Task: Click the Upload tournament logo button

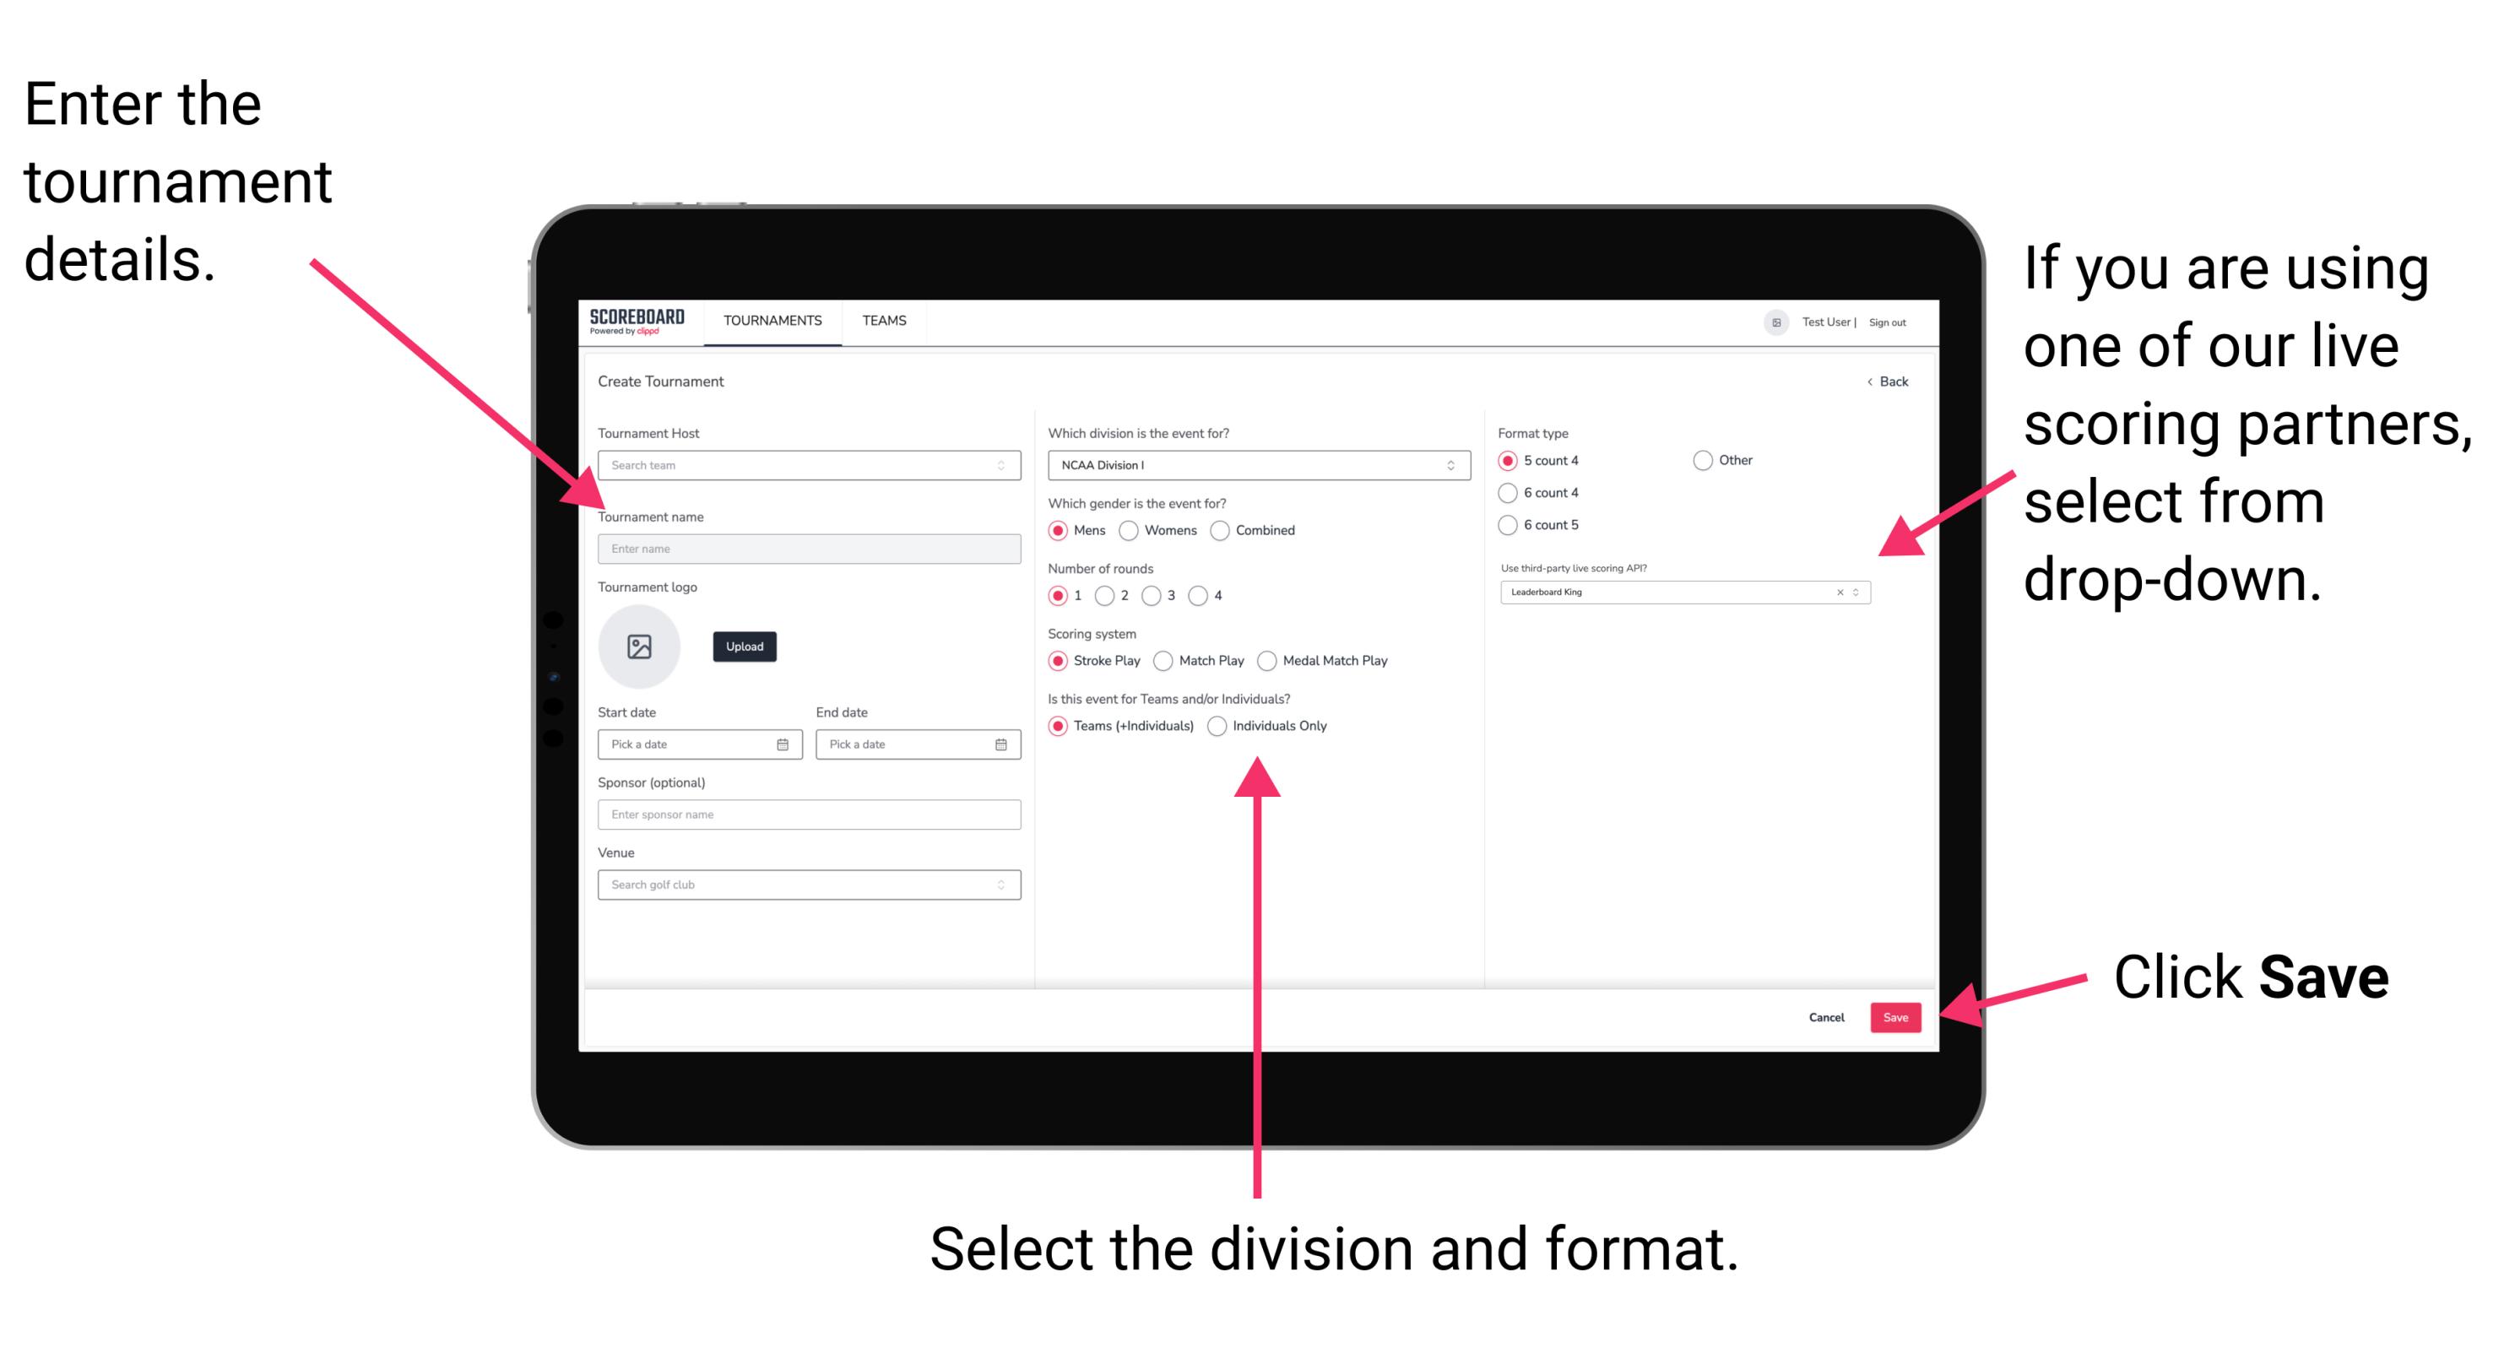Action: (743, 647)
